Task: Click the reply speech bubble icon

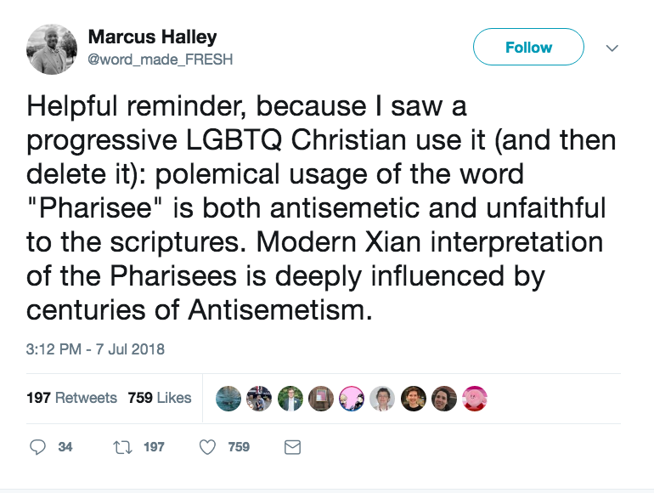Action: pyautogui.click(x=38, y=446)
